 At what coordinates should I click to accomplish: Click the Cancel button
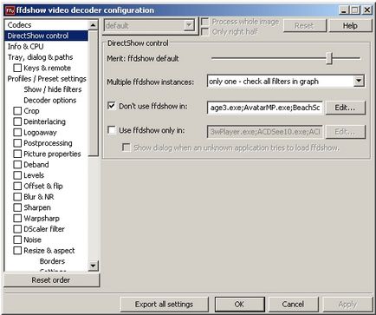tap(293, 305)
